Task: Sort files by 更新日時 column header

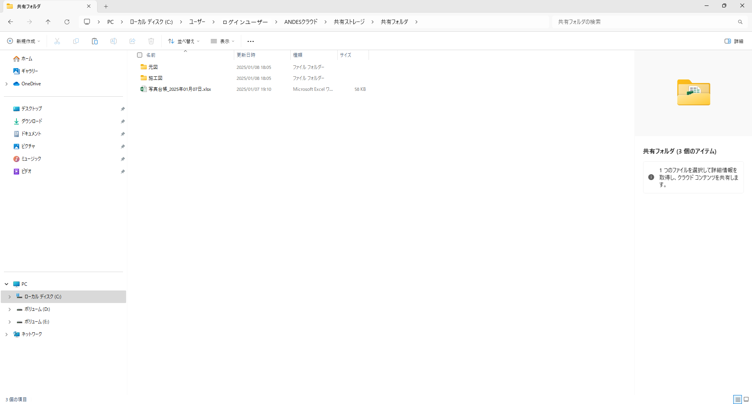Action: [x=246, y=55]
